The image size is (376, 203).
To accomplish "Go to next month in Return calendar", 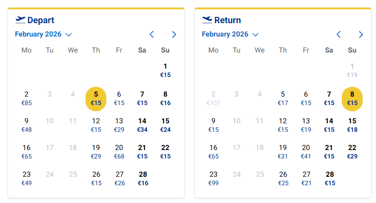I will pyautogui.click(x=361, y=34).
